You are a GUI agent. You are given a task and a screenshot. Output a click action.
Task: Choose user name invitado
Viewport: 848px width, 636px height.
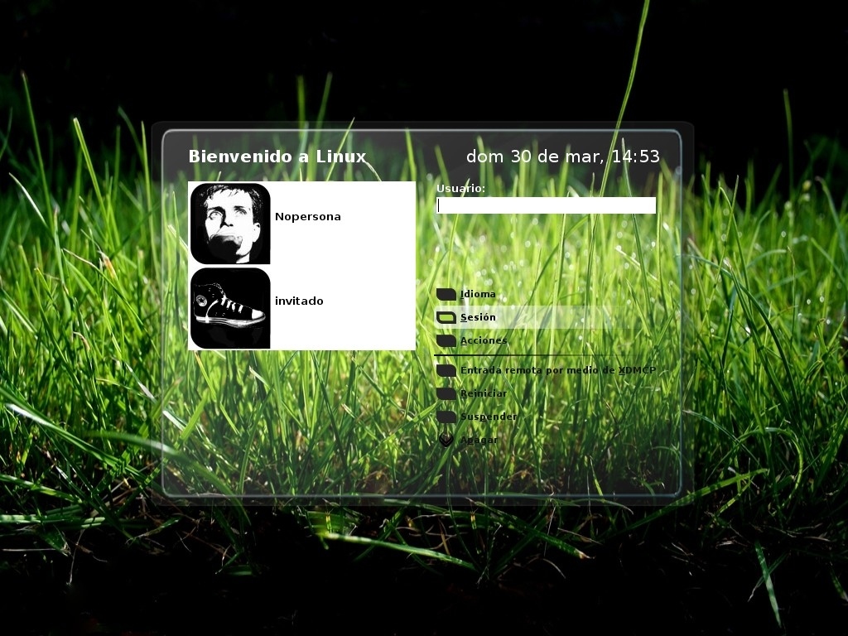299,301
